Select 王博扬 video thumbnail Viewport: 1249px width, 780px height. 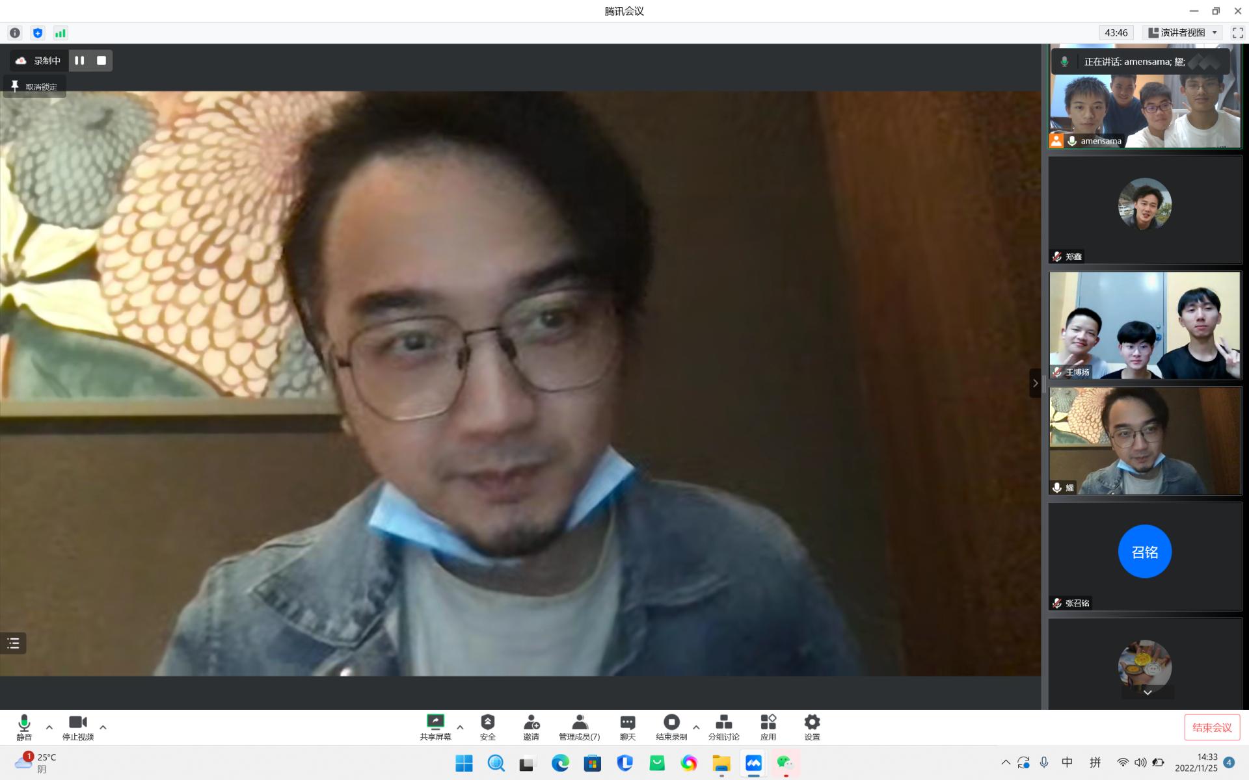pos(1144,325)
